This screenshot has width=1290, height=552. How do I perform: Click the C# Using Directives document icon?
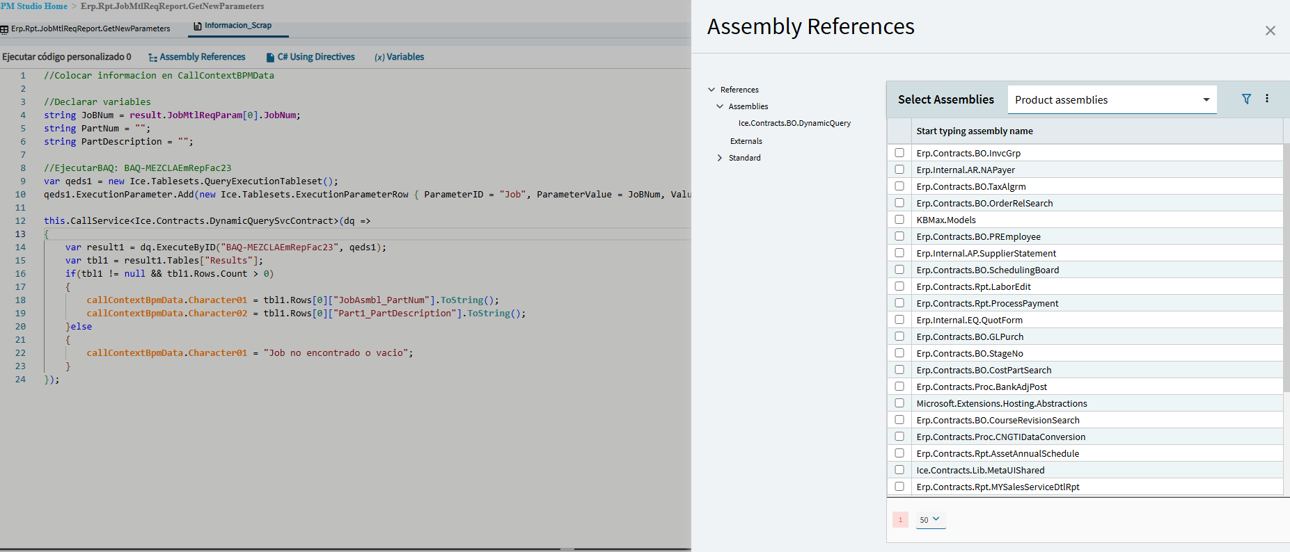coord(270,58)
